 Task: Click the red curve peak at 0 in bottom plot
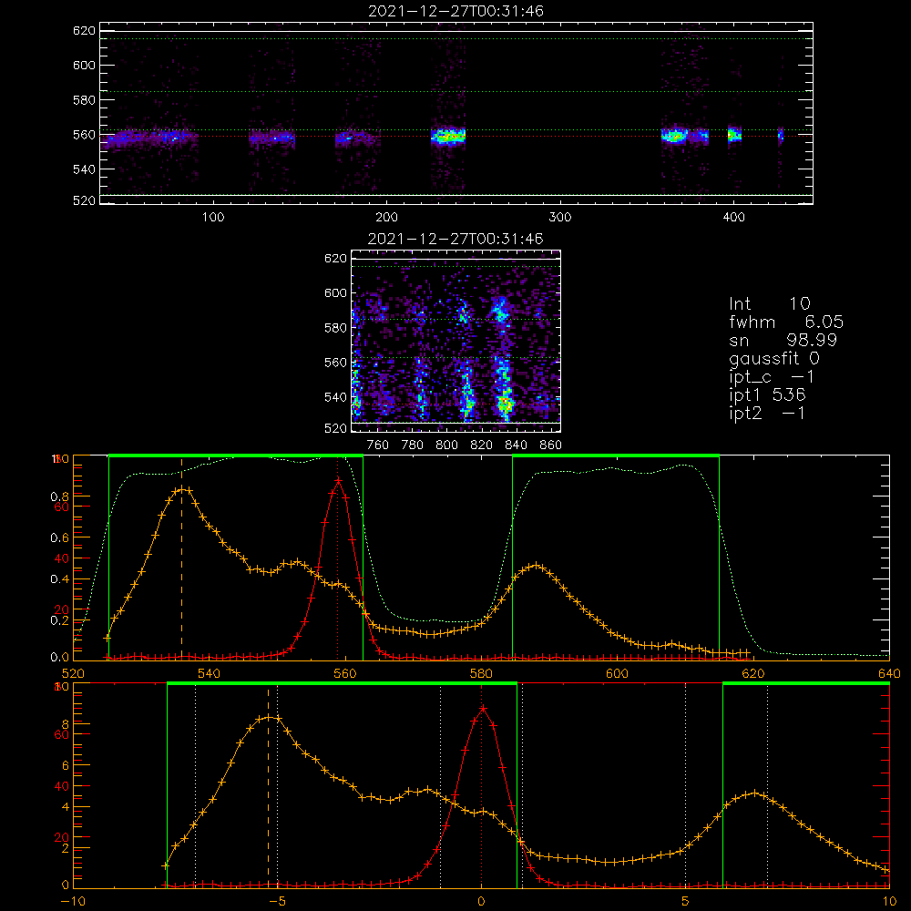[x=482, y=708]
